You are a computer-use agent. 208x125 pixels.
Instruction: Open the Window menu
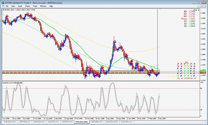pos(43,6)
